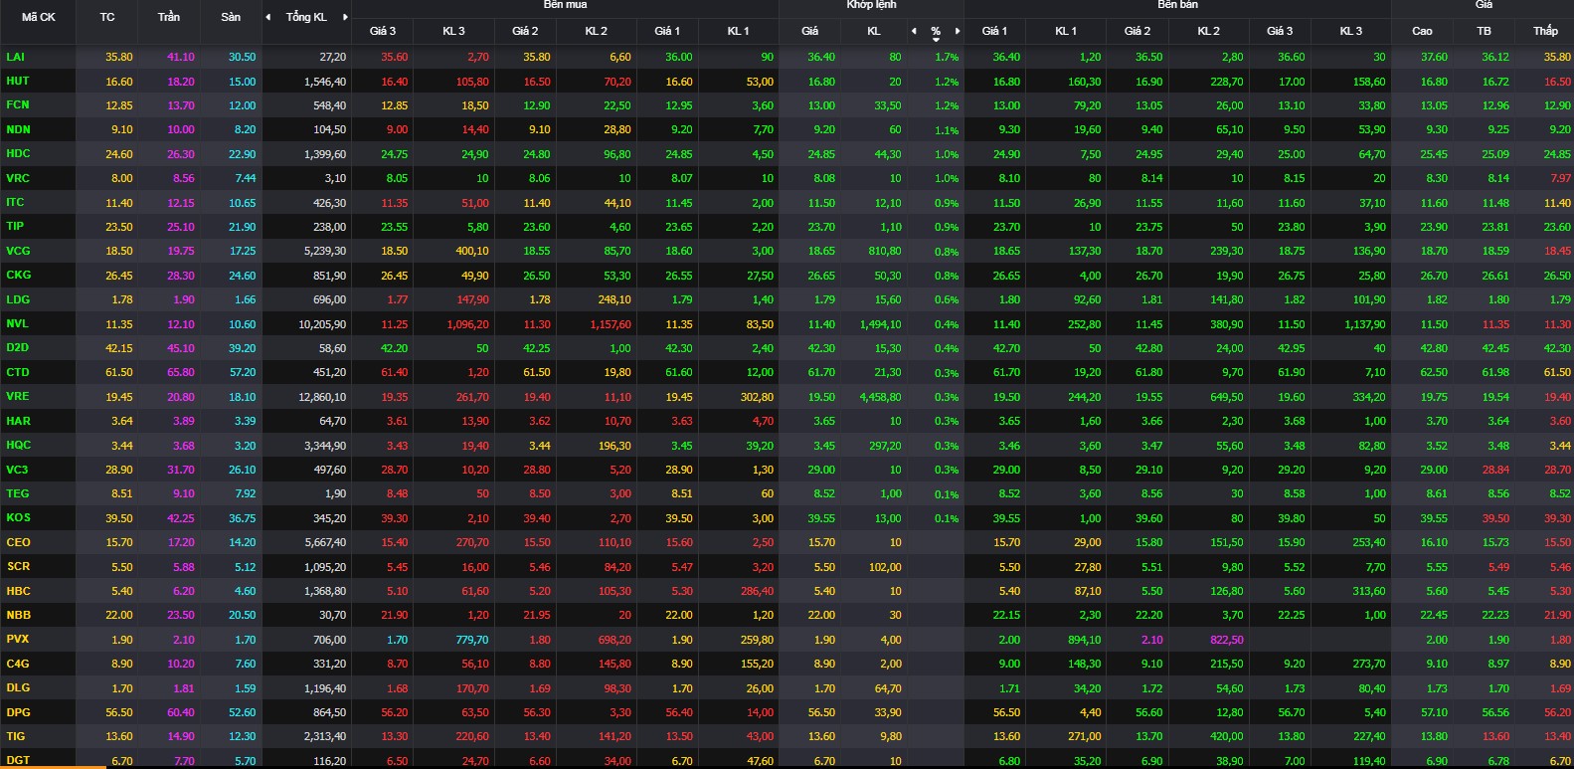This screenshot has height=769, width=1574.
Task: Select the CKG ticker row
Action: click(18, 275)
